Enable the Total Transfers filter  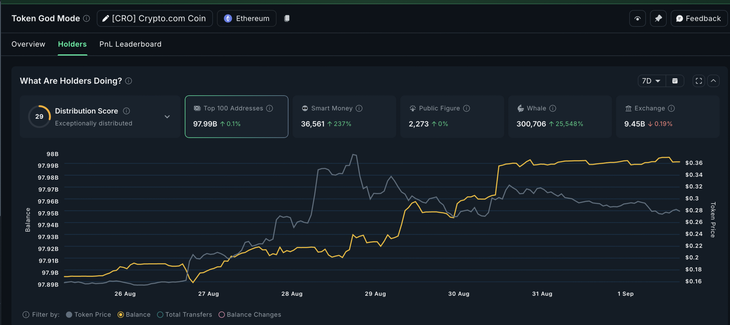[x=160, y=314]
